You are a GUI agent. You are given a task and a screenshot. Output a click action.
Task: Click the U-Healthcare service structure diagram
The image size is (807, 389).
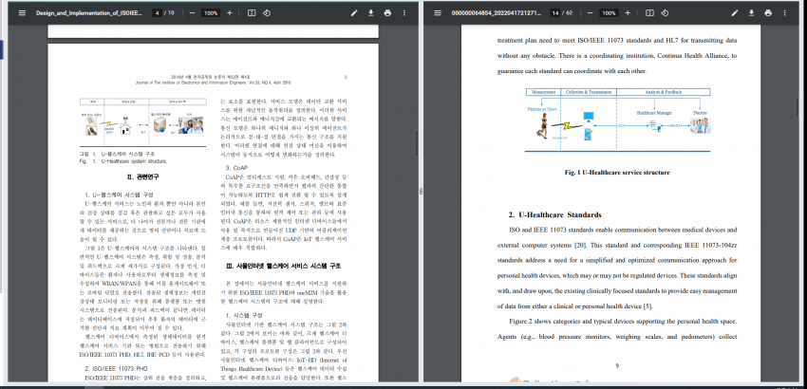(618, 120)
